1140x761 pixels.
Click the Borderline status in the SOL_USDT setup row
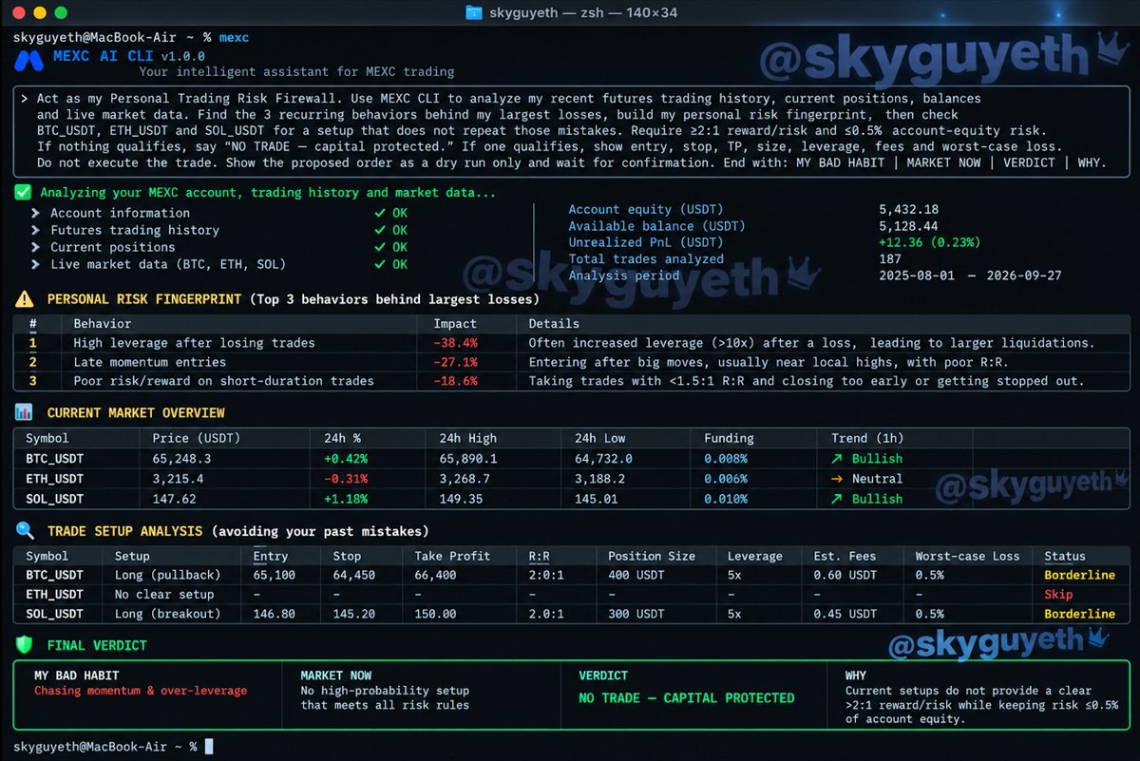[1079, 614]
